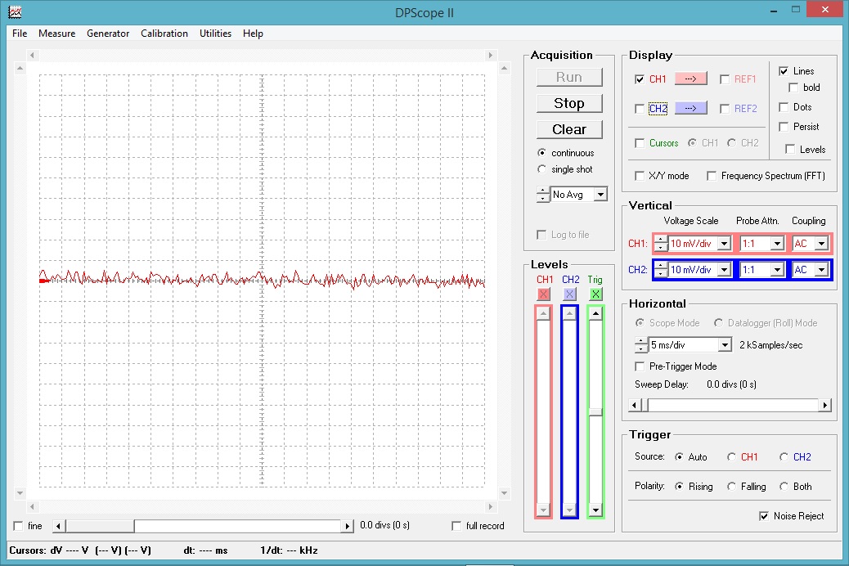Click the bottom record position scrollbar thumb
Screen dimensions: 849x566
point(100,526)
